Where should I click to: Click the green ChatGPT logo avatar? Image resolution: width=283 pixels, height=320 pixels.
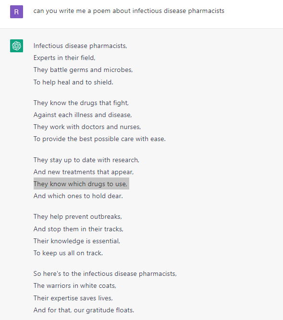(16, 46)
